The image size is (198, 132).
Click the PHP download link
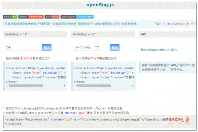(169, 24)
